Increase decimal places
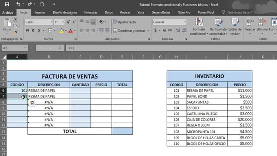Image resolution: width=277 pixels, height=156 pixels. tap(178, 30)
